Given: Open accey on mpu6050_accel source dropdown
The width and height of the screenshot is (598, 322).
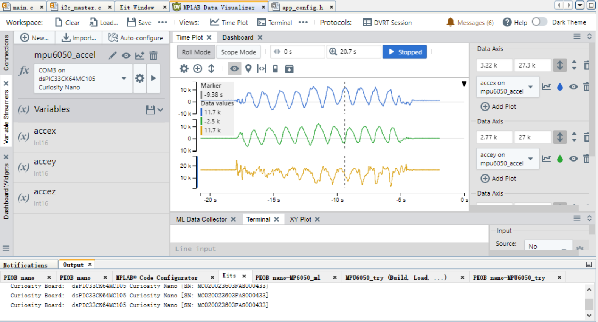Looking at the screenshot, I should coord(507,159).
